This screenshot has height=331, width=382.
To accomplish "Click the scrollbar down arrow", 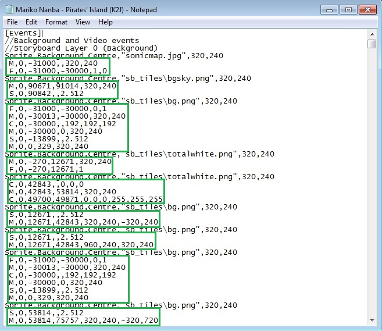I will tap(372, 321).
